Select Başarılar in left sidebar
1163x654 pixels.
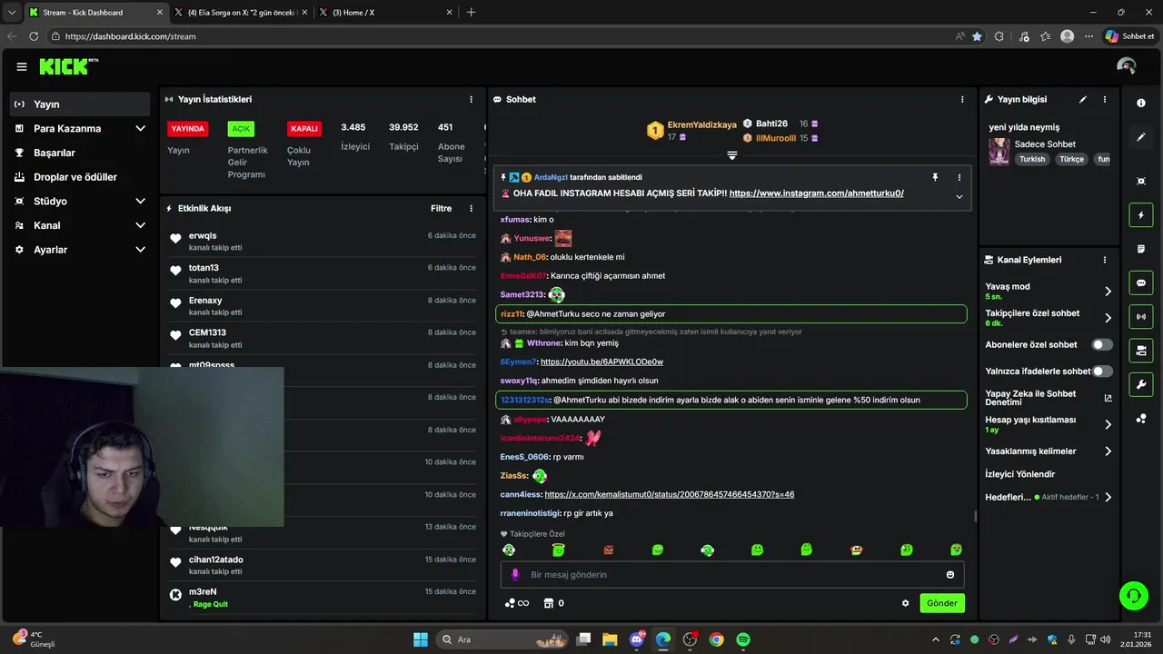tap(80, 153)
